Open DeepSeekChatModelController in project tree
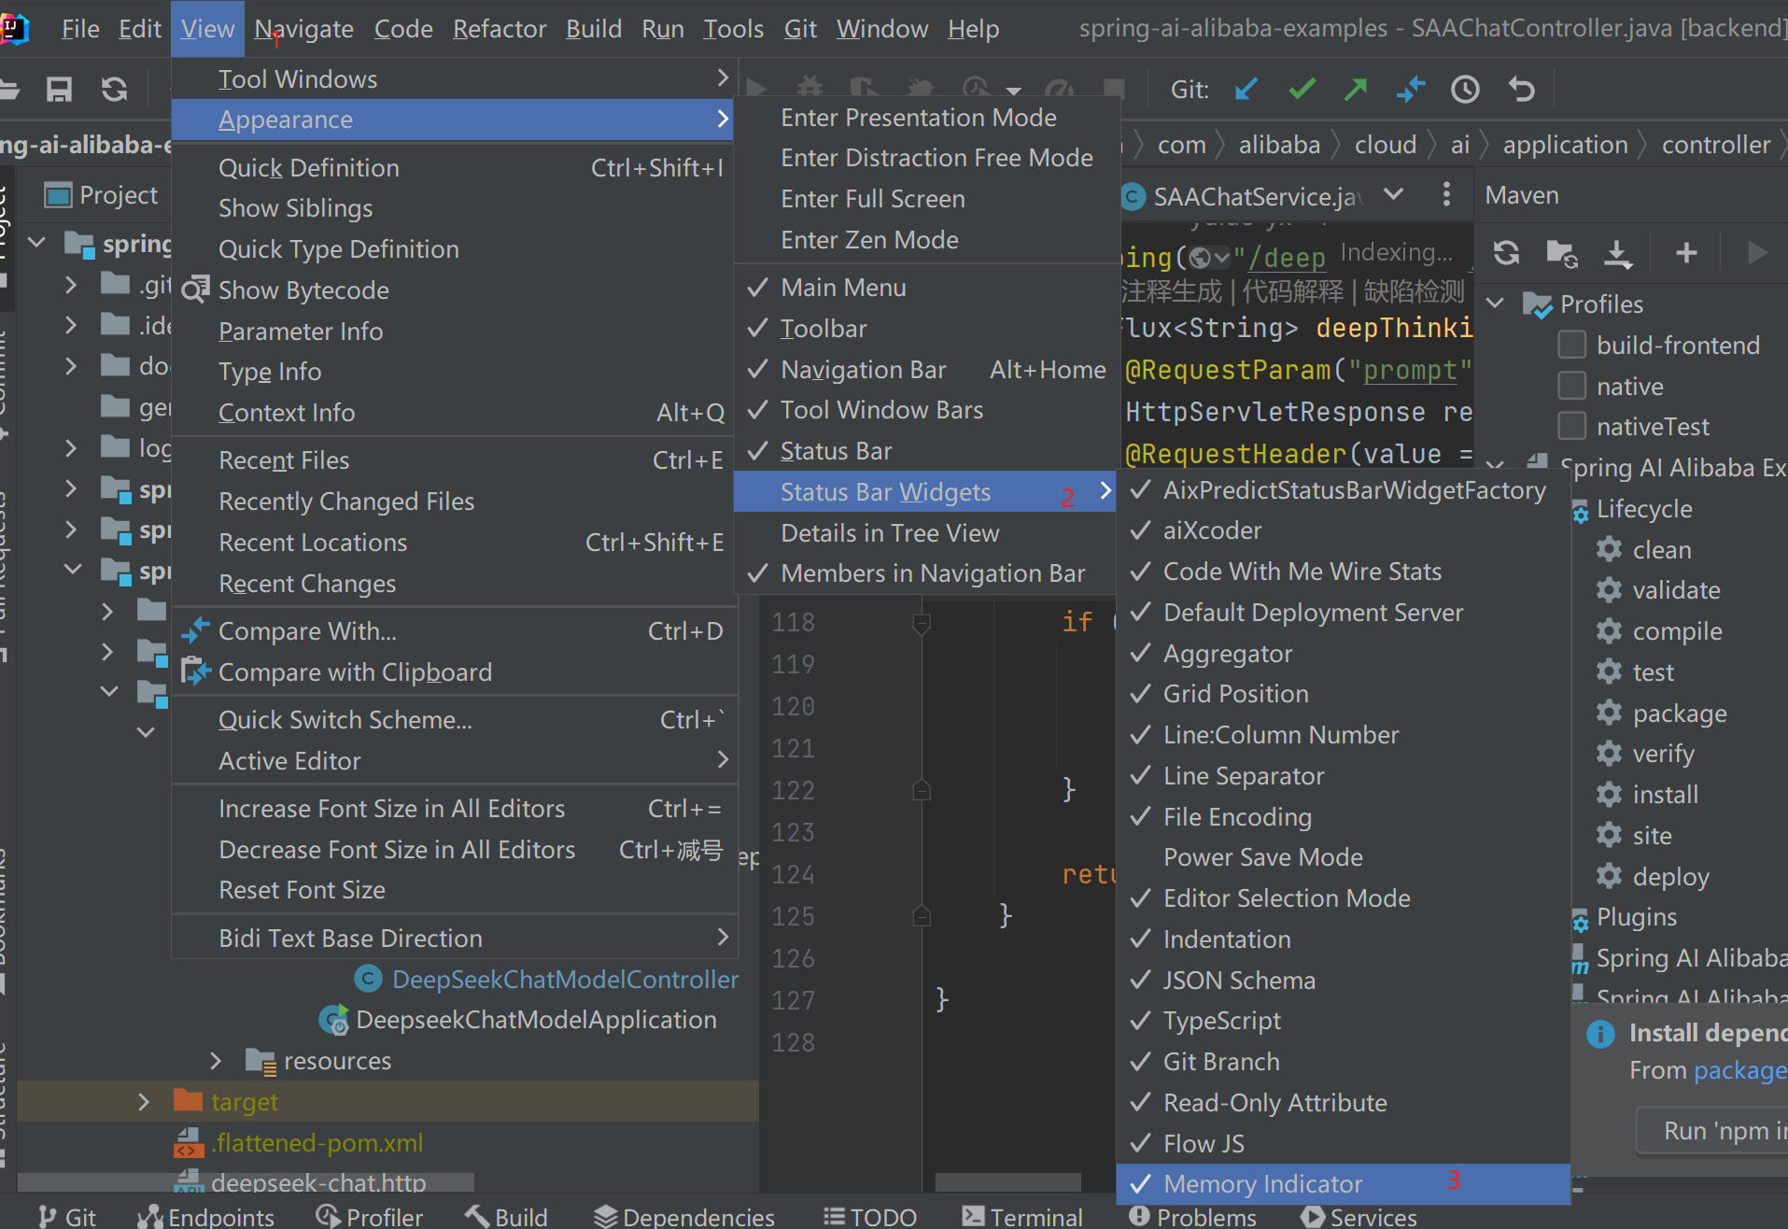 565,980
